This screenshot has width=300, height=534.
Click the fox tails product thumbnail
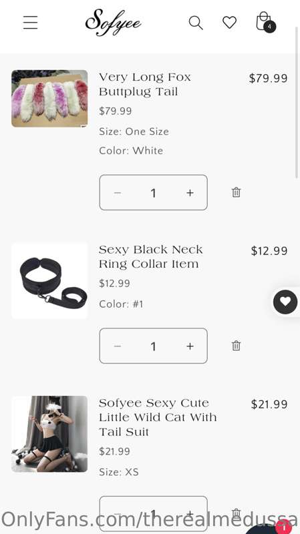point(49,99)
